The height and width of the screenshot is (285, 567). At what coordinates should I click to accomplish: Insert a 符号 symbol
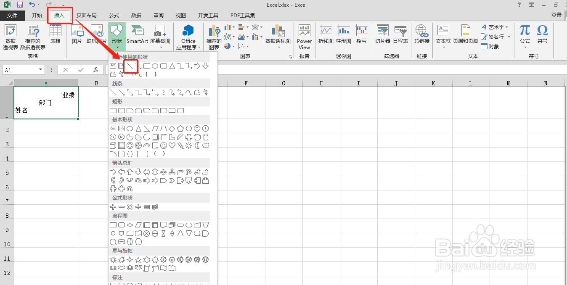(543, 34)
